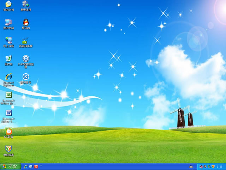Click the 宽带连接 broadband connection icon

25,4
